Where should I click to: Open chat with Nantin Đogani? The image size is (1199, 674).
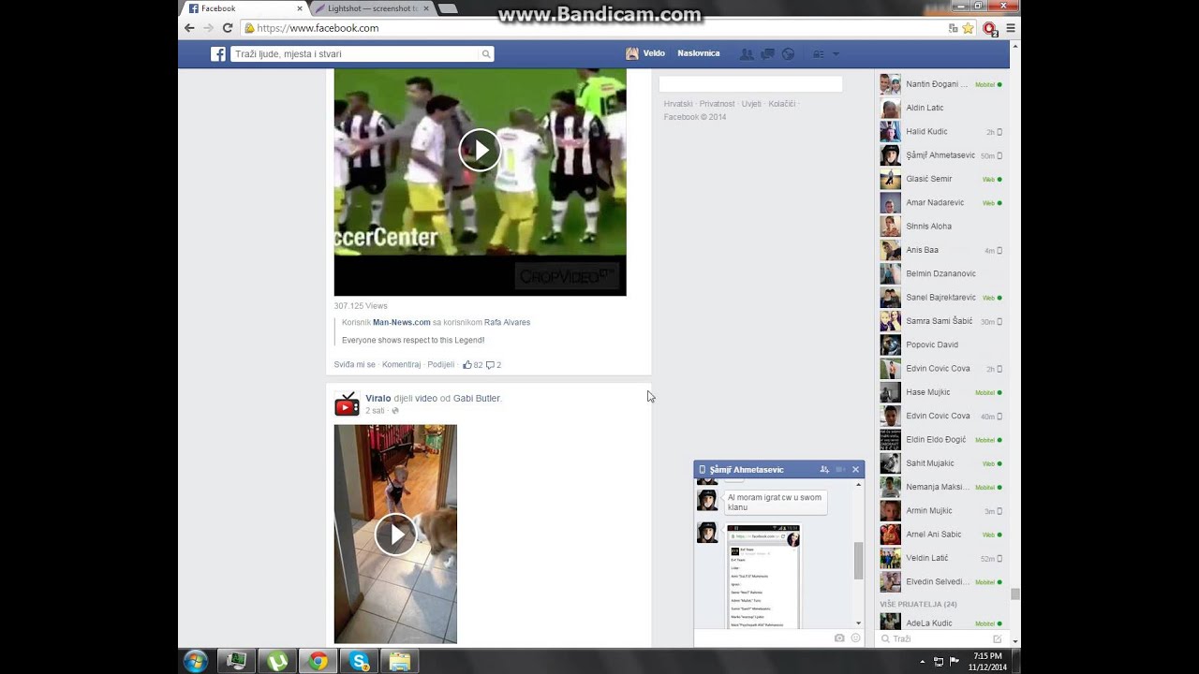tap(942, 84)
